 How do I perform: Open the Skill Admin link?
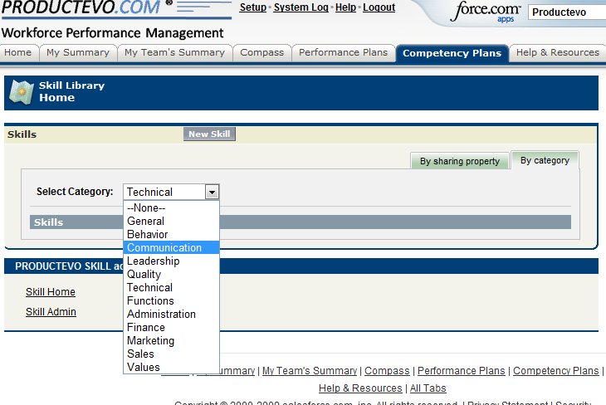pyautogui.click(x=51, y=312)
